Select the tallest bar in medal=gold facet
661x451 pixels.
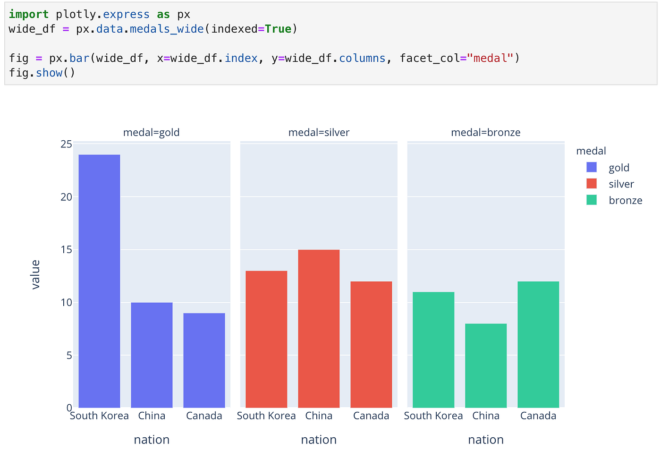[99, 279]
